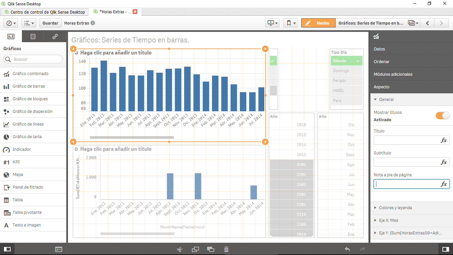This screenshot has height=255, width=453.
Task: Select the Tabla pivotante item
Action: coord(33,212)
